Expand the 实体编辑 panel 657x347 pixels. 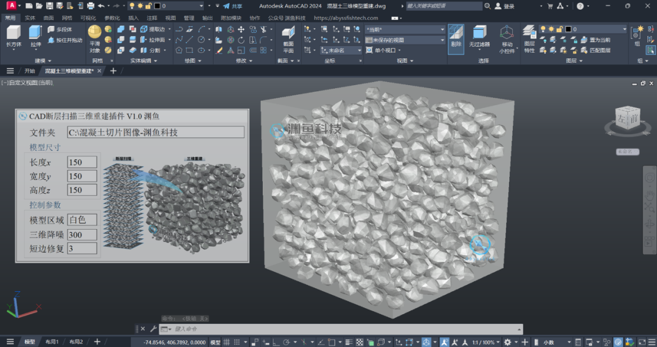pyautogui.click(x=144, y=61)
